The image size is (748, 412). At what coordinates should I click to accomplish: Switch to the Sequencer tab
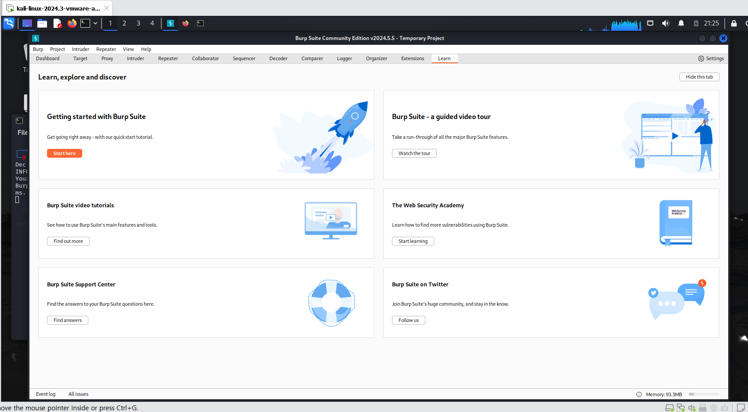(244, 58)
